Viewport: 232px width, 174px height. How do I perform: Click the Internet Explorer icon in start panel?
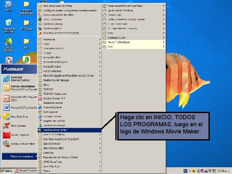[x=6, y=79]
